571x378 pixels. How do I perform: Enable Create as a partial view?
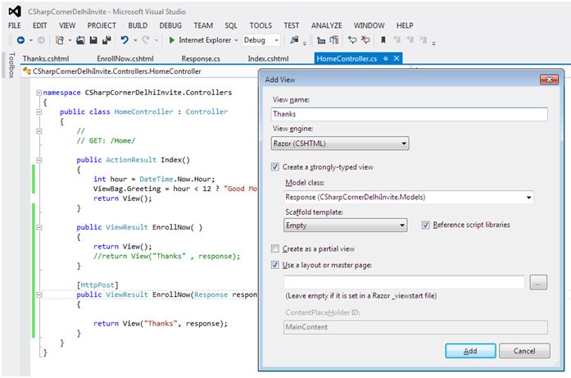pyautogui.click(x=275, y=248)
